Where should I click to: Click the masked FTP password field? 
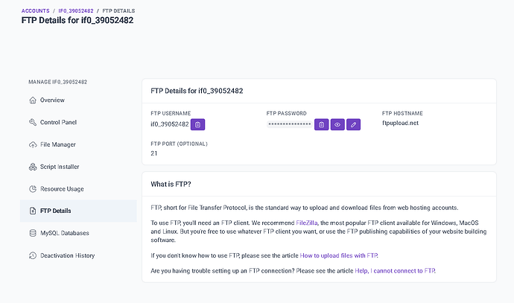point(290,124)
